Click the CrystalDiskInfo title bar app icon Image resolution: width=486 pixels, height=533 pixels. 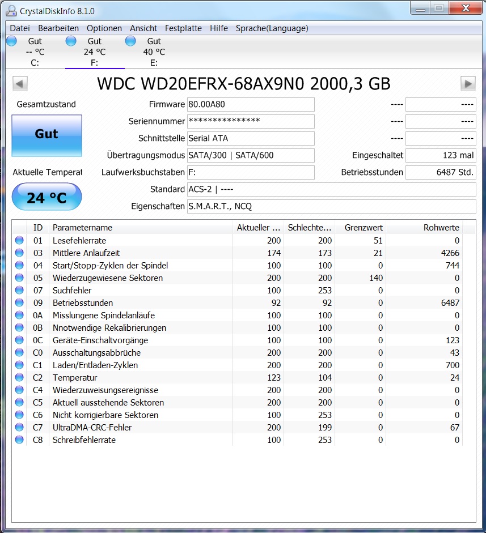click(x=11, y=11)
